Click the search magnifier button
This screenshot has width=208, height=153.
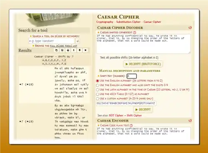(x=78, y=41)
